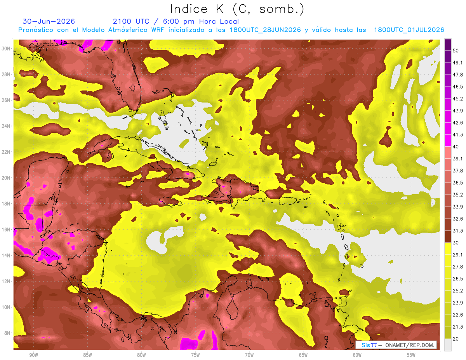Screen dimensions: 466x360
Task: Click the colorbar label "26.5"
Action: click(458, 279)
